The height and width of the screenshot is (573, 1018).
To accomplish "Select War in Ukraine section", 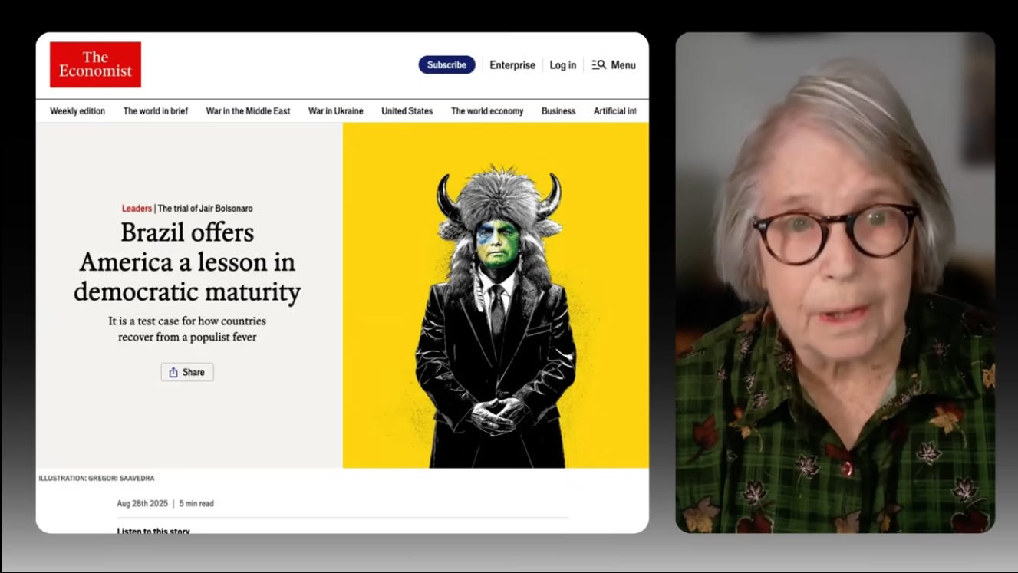I will pyautogui.click(x=336, y=111).
